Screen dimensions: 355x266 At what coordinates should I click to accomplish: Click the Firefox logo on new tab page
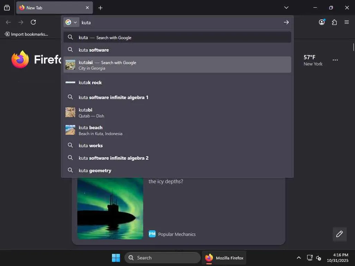tap(20, 60)
